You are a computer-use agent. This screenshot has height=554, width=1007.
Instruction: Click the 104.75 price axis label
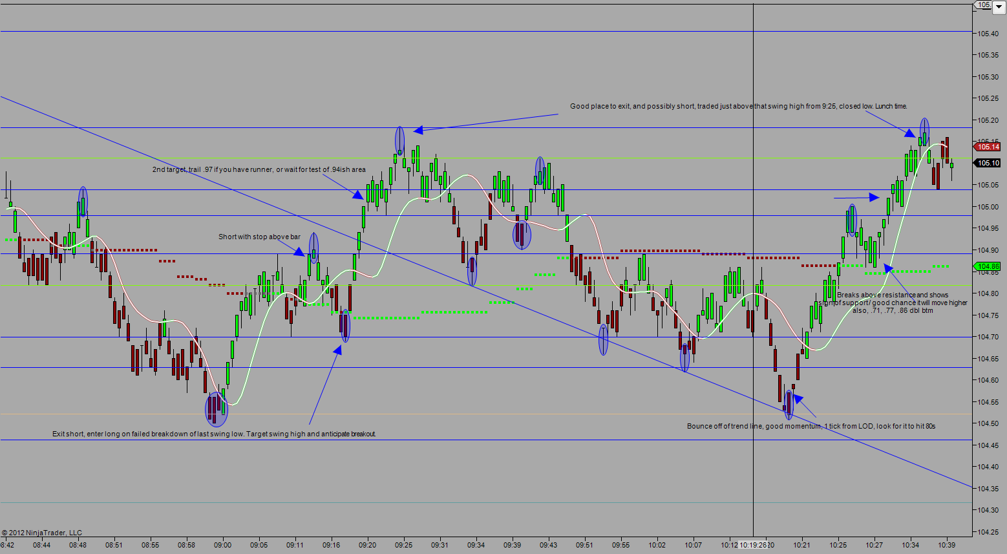coord(988,315)
